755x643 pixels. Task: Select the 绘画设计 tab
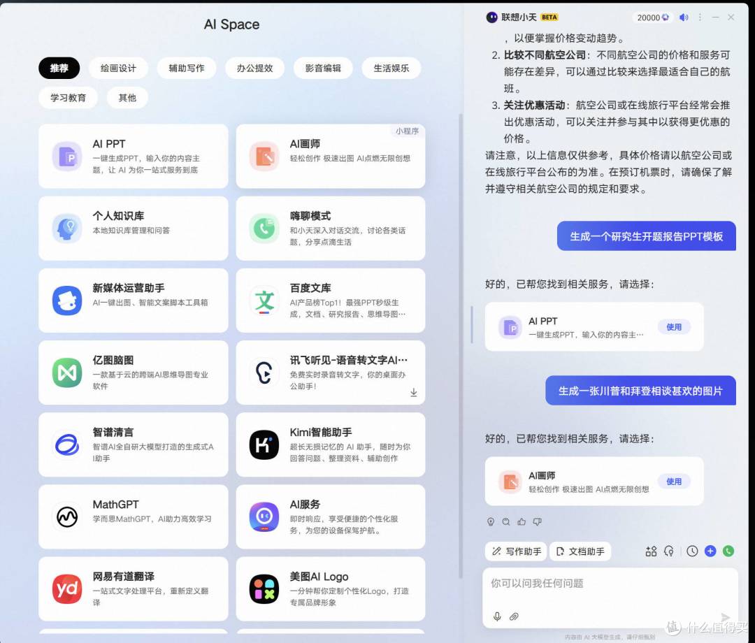click(x=118, y=68)
